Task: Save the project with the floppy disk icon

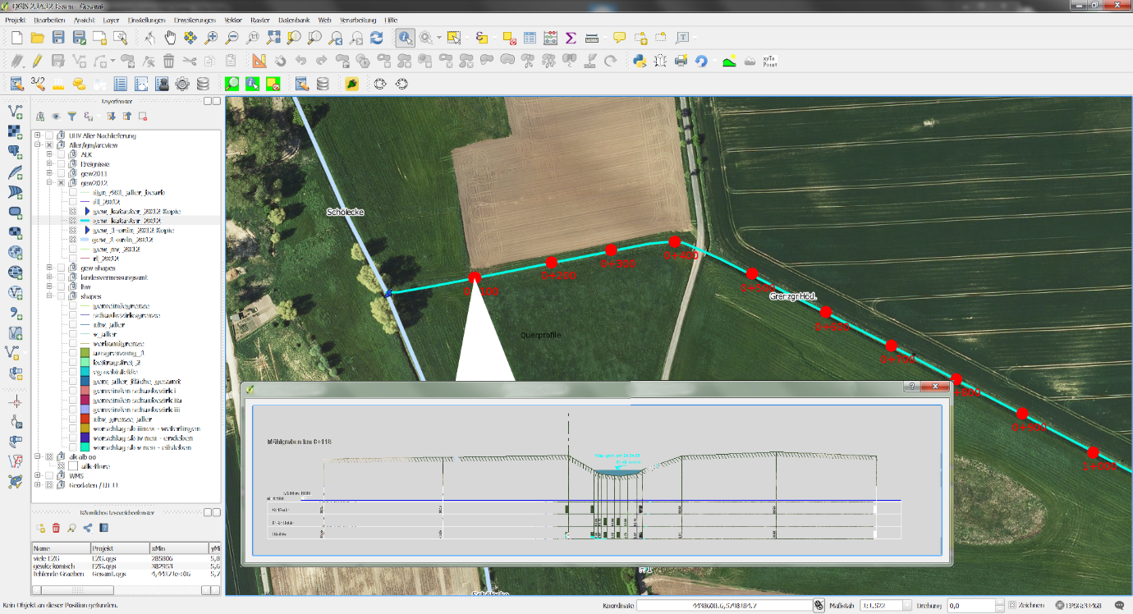Action: (x=58, y=38)
